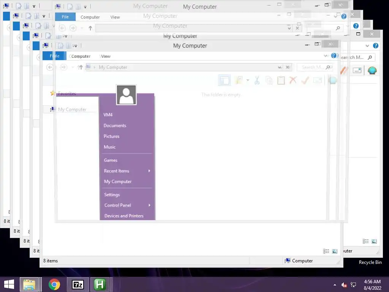Expand ribbon chevron in right background window
Image resolution: width=389 pixels, height=292 pixels.
pyautogui.click(x=367, y=46)
